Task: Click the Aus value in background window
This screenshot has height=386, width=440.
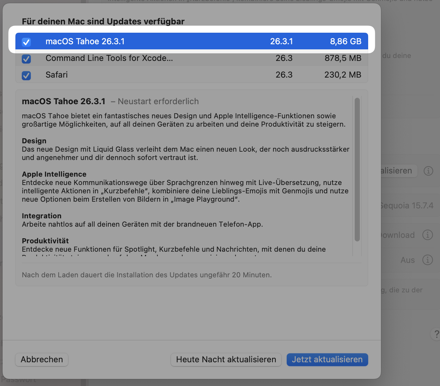Action: [x=408, y=260]
